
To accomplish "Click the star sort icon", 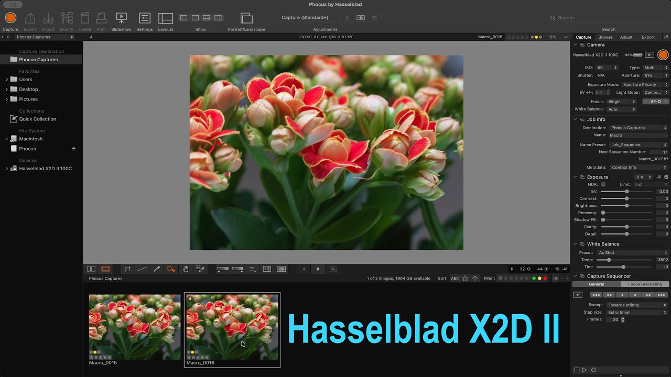I will coord(465,279).
